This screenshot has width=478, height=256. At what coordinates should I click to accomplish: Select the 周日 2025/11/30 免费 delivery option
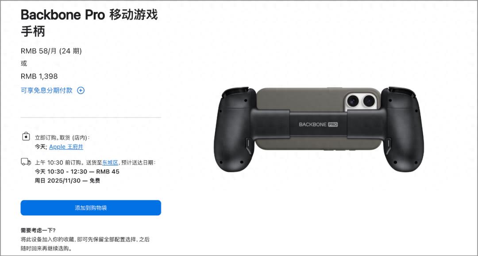(x=67, y=181)
